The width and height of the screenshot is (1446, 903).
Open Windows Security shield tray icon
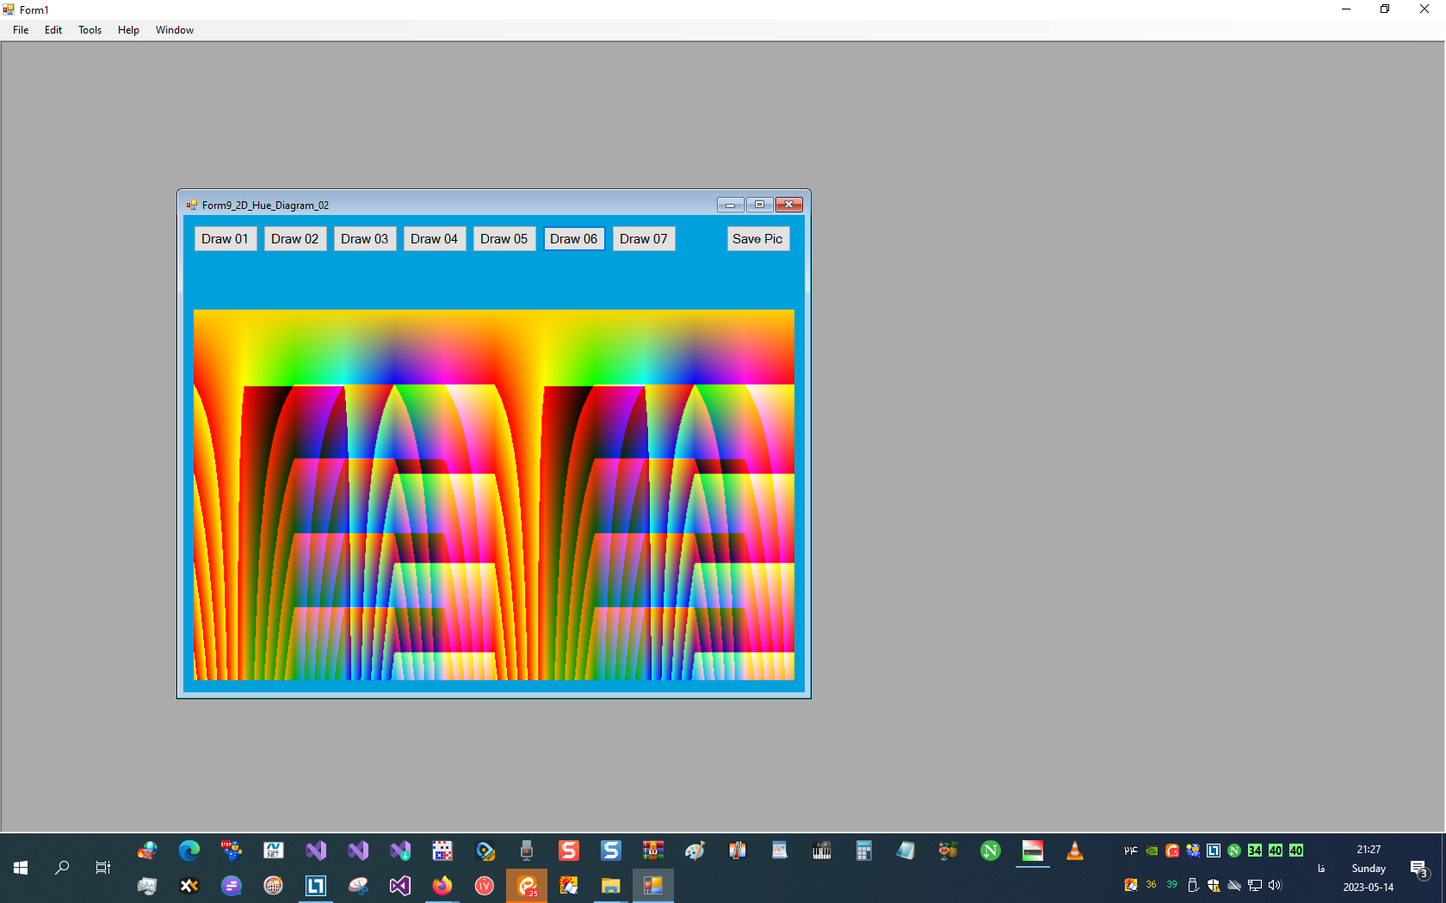(1214, 885)
